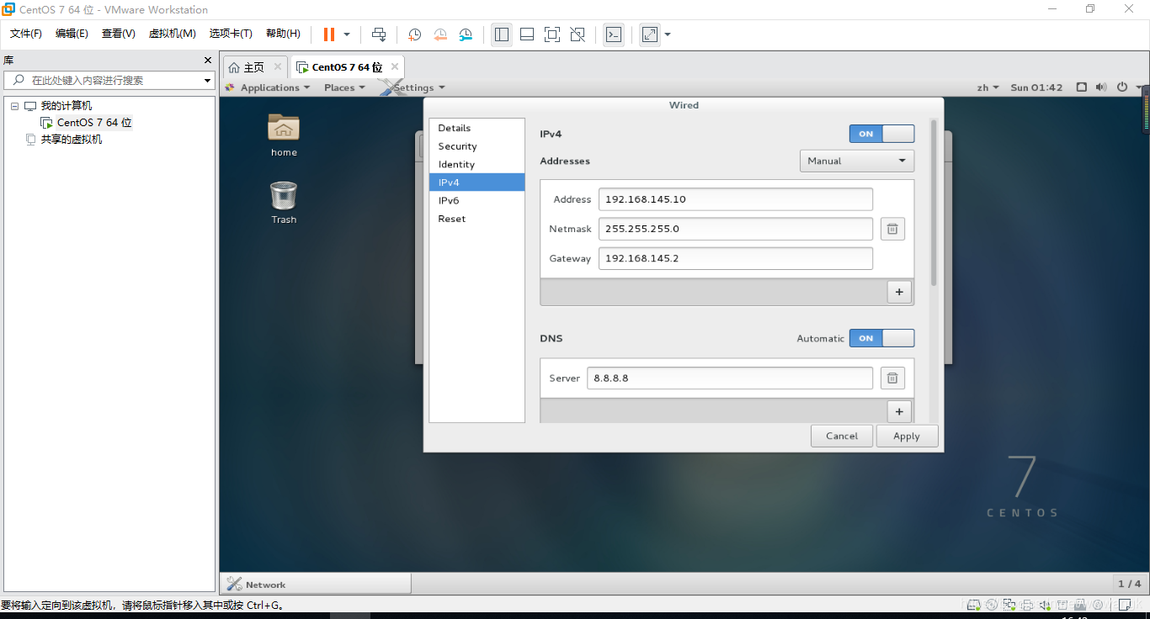This screenshot has width=1150, height=619.
Task: Switch to Unity mode
Action: tap(578, 34)
